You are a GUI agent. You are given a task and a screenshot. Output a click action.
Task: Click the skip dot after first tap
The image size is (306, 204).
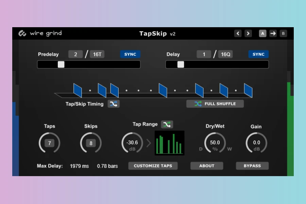[x=90, y=90]
